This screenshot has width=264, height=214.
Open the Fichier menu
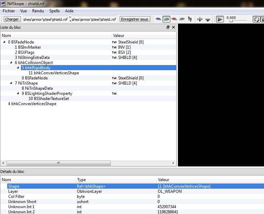[9, 11]
